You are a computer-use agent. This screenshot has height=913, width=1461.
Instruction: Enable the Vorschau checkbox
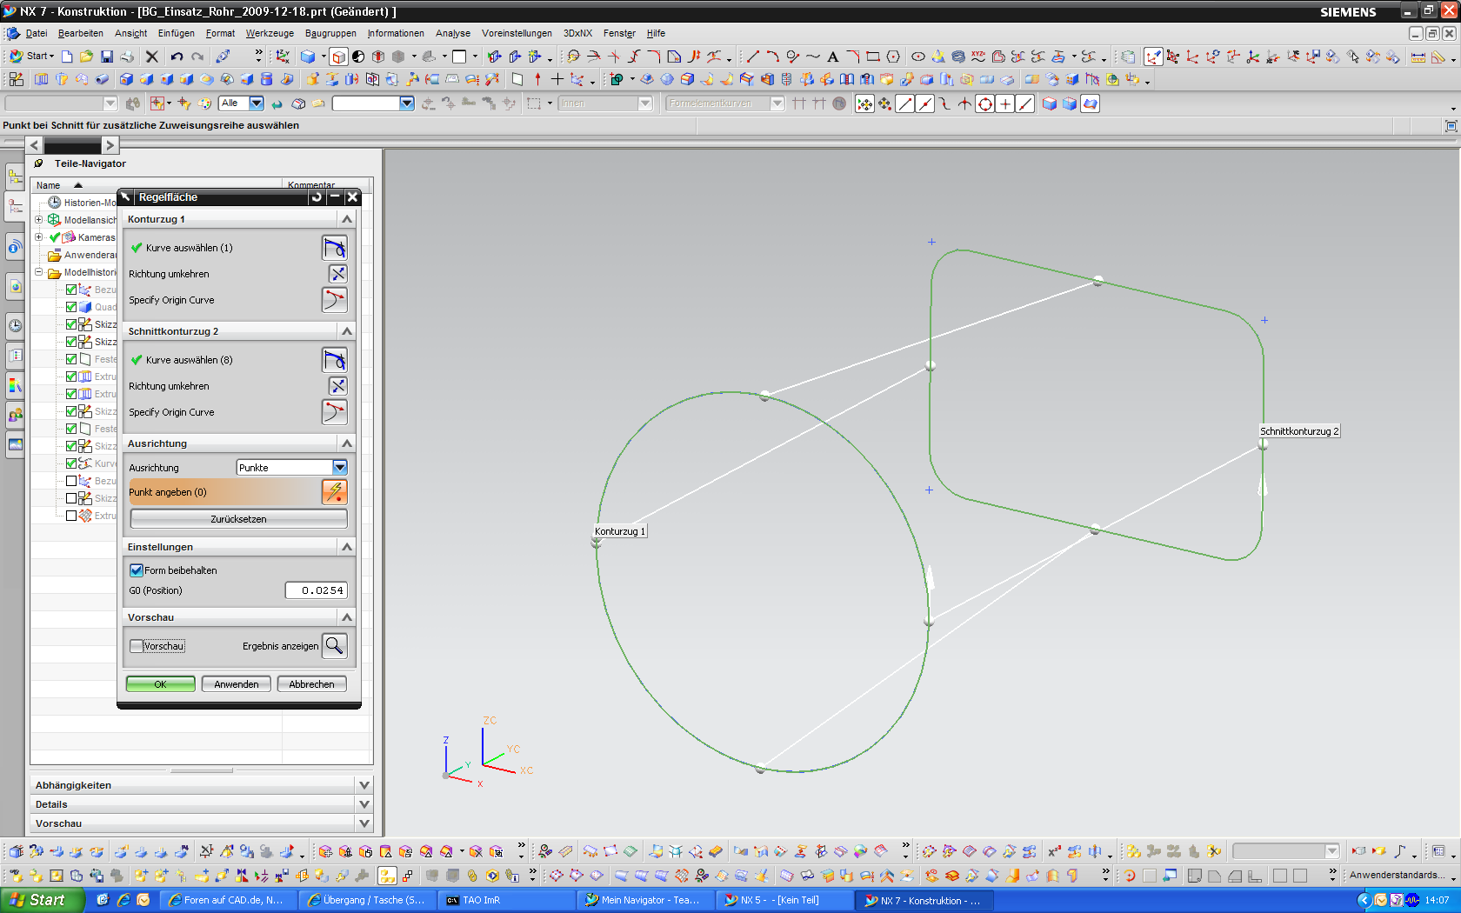click(136, 646)
